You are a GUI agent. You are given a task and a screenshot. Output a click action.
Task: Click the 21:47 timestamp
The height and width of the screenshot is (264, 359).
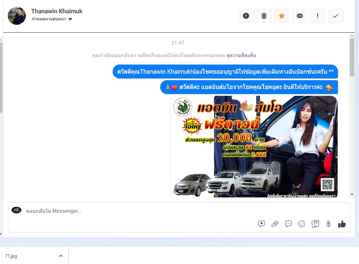coord(178,42)
